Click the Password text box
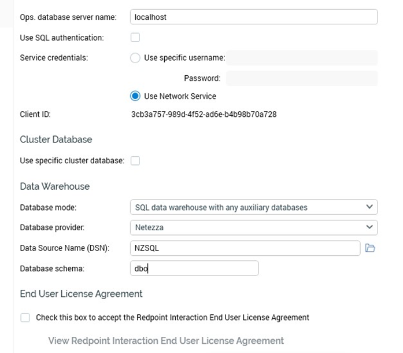 pos(301,78)
